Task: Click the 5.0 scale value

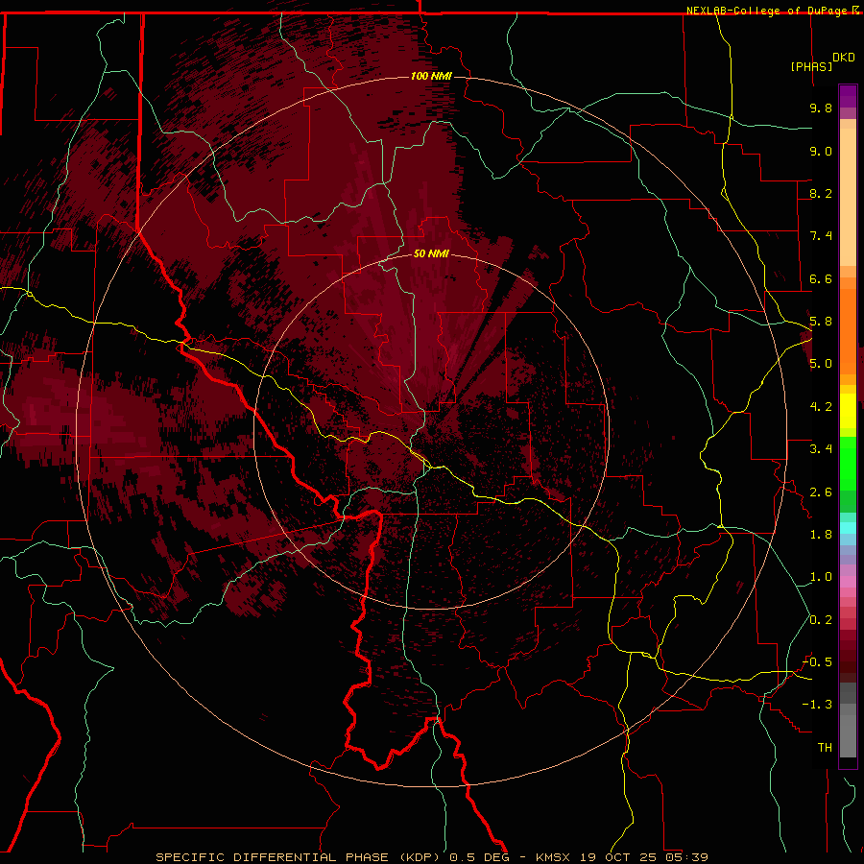Action: 821,364
